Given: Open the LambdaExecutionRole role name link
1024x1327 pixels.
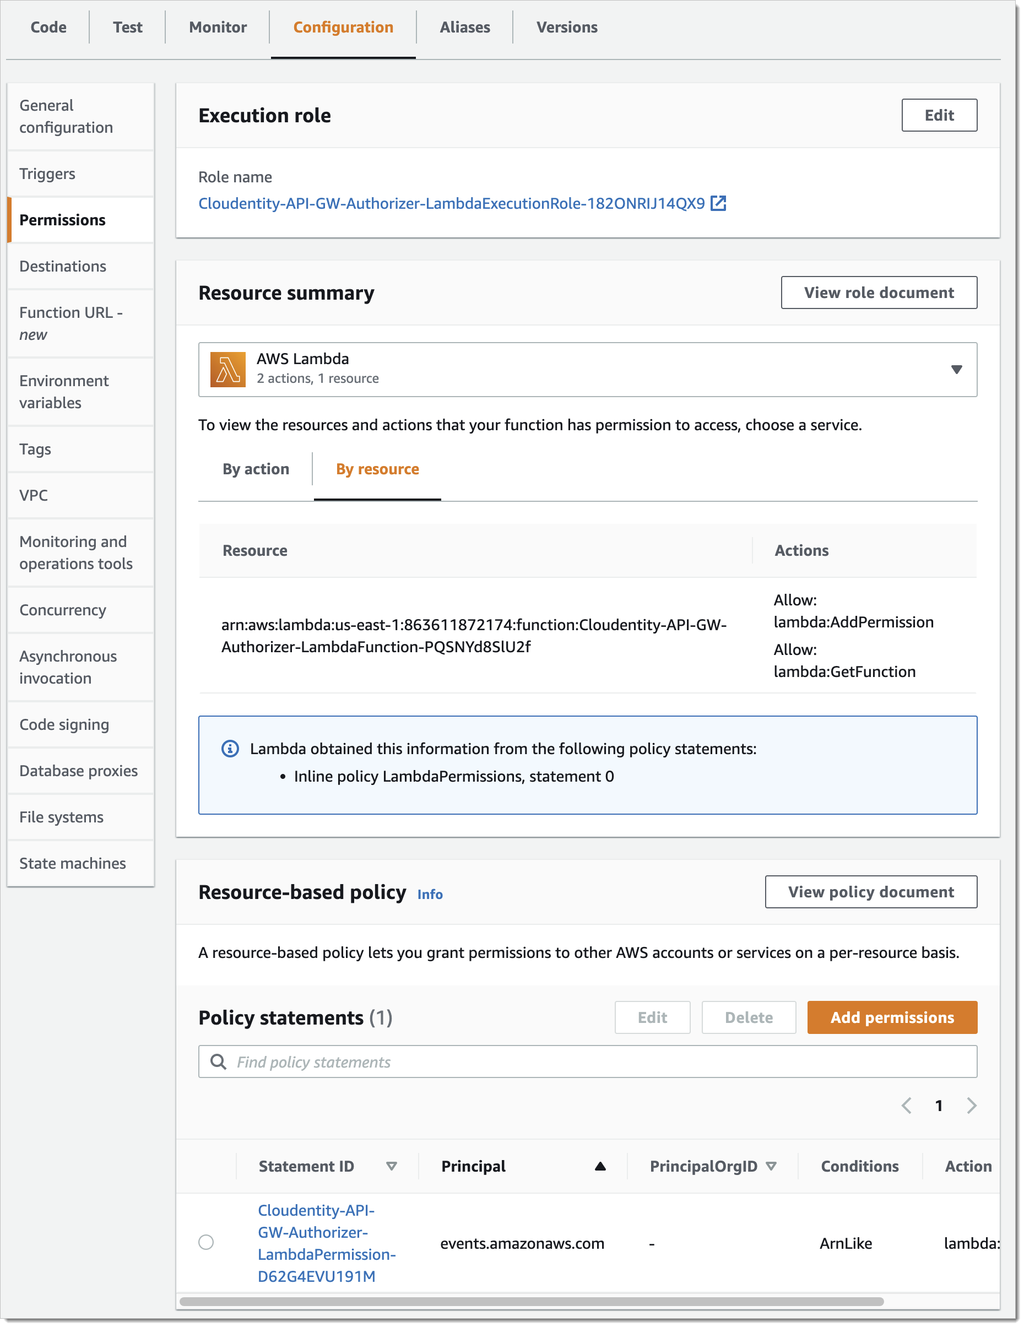Looking at the screenshot, I should point(452,203).
